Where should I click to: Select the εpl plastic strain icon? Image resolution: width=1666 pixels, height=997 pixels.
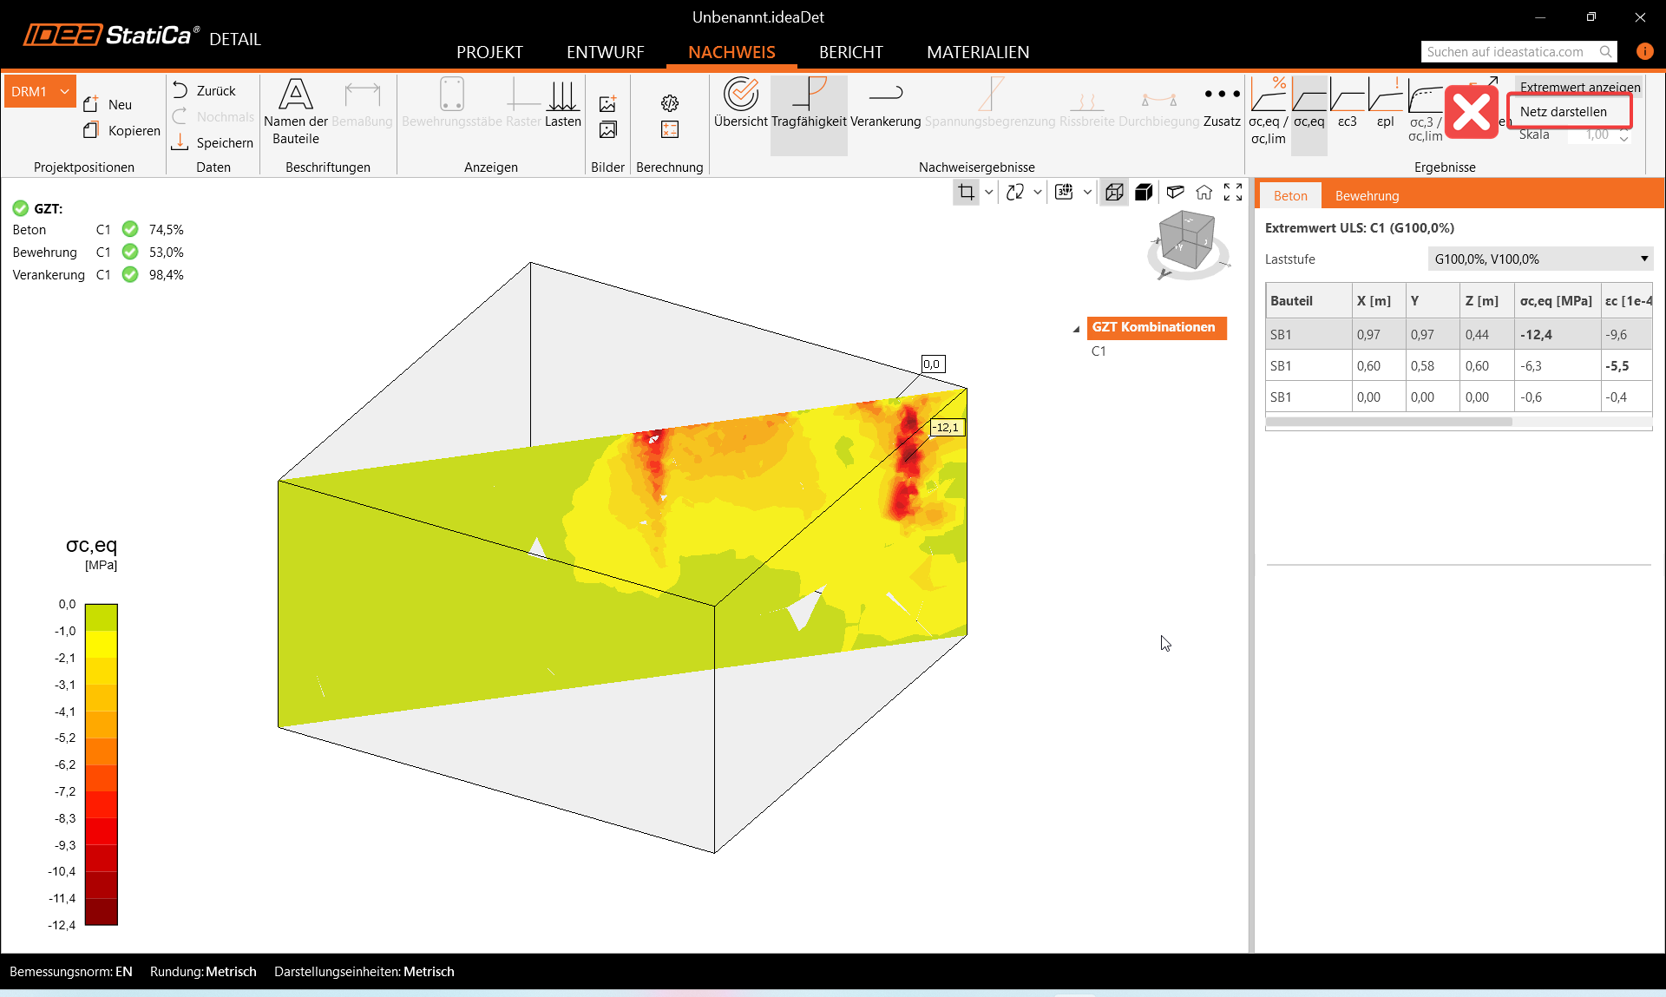tap(1385, 103)
